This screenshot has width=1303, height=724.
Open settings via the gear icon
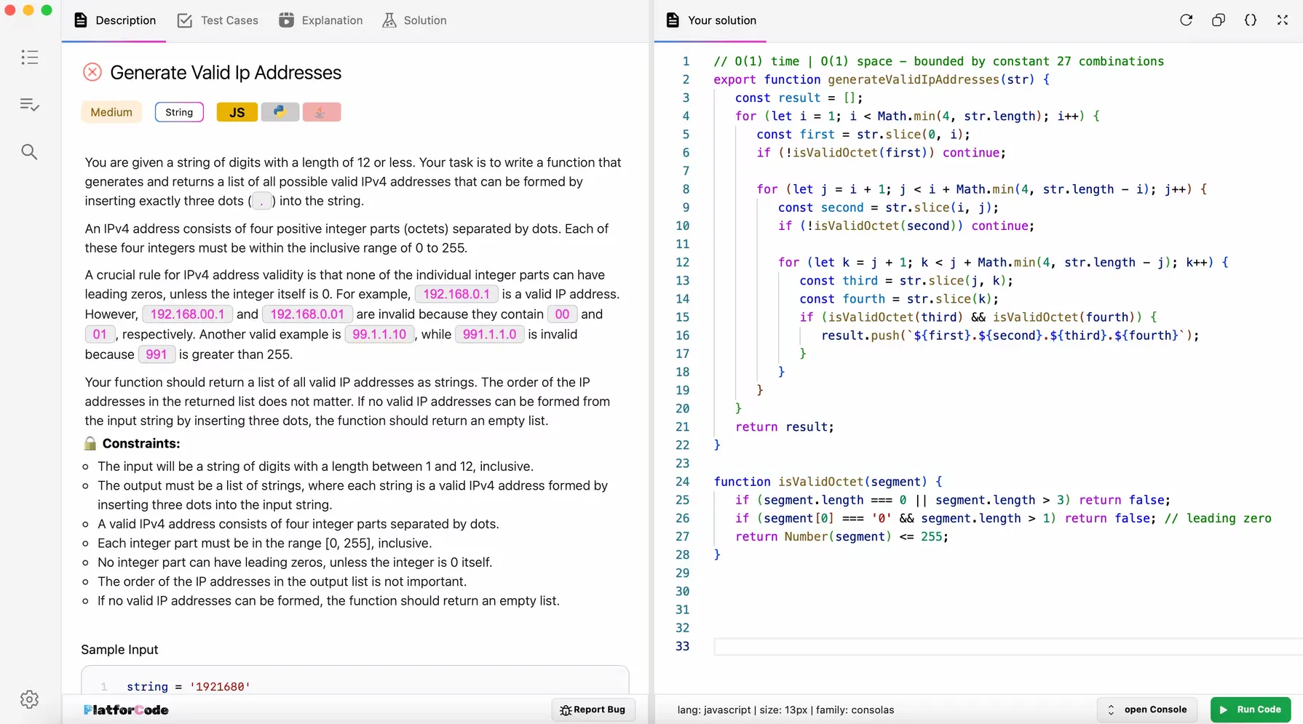click(30, 699)
